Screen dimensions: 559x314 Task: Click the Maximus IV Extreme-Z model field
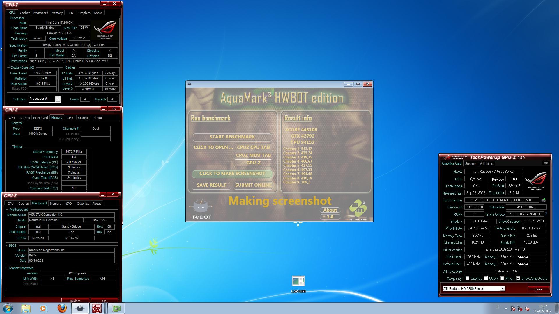pyautogui.click(x=56, y=220)
